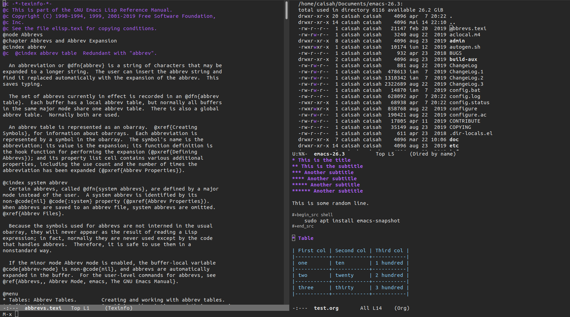Click the abbrevs.texi buffer name in mode line
This screenshot has height=317, width=570.
[x=43, y=308]
